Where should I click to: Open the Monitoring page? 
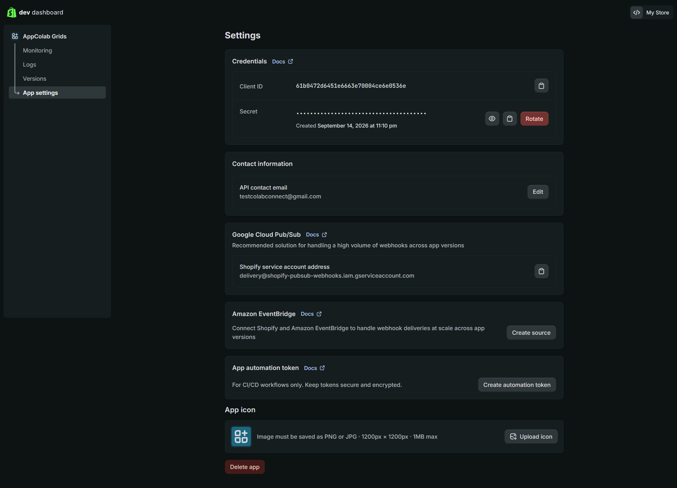point(37,50)
